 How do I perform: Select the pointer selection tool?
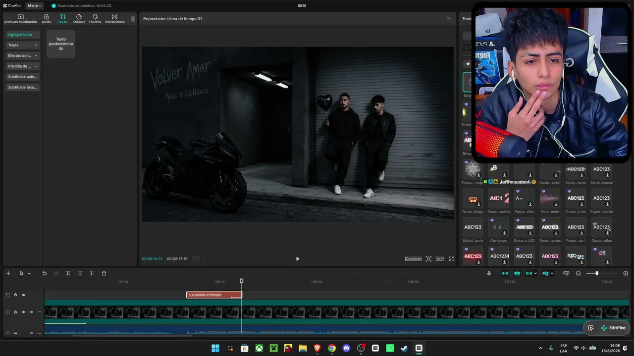click(x=21, y=273)
